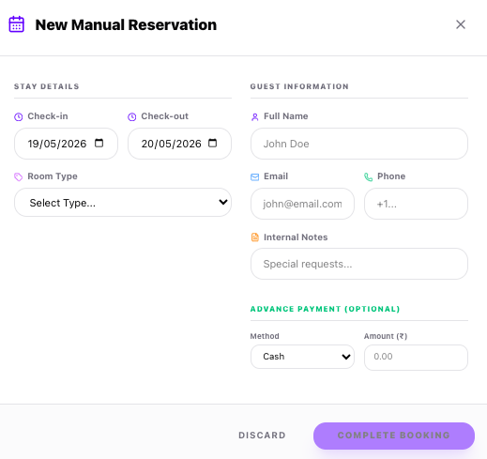Click the Complete Booking button
Viewport: 487px width, 459px height.
tap(394, 436)
